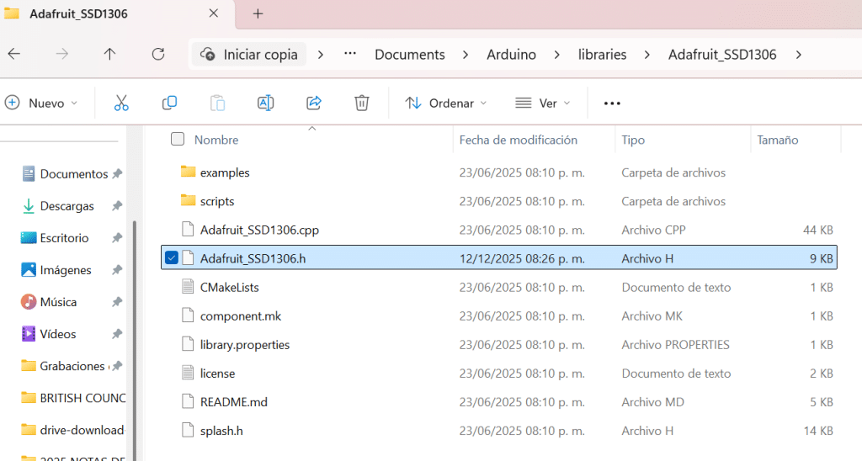Click Iniciar copia backup button
862x461 pixels.
click(x=249, y=55)
